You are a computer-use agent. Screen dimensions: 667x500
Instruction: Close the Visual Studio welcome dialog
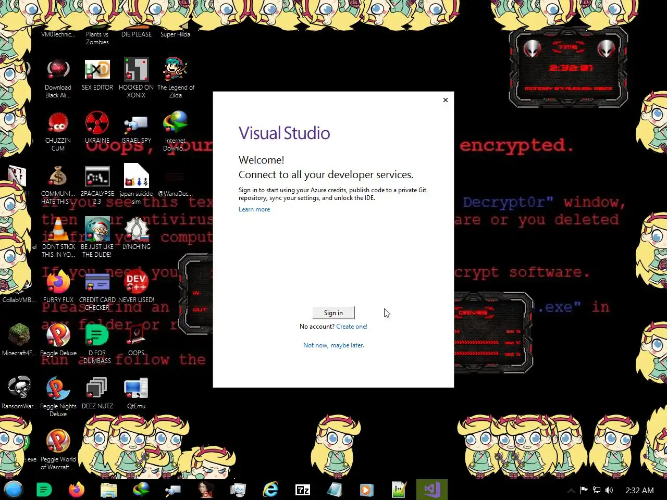[x=446, y=100]
